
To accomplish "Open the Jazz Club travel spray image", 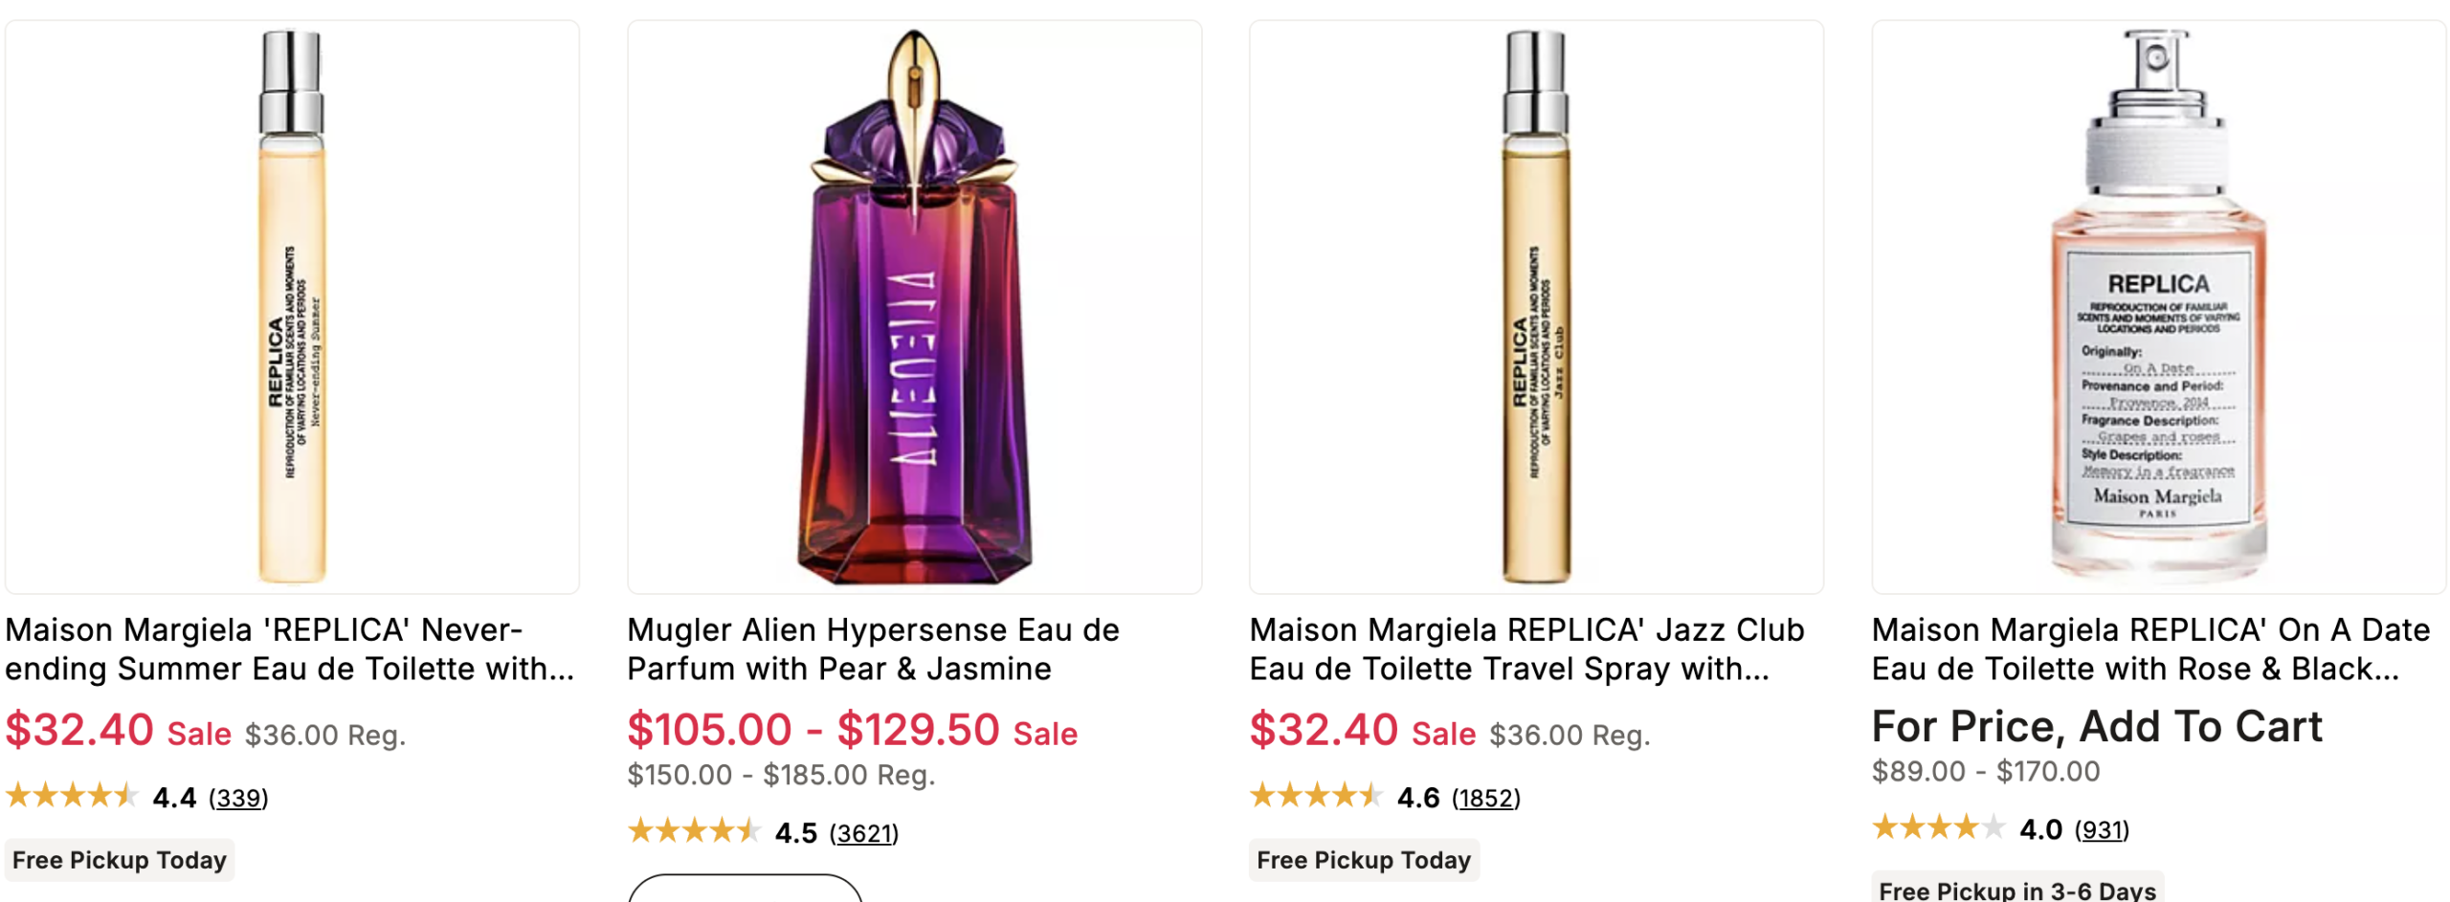I will (x=1535, y=306).
